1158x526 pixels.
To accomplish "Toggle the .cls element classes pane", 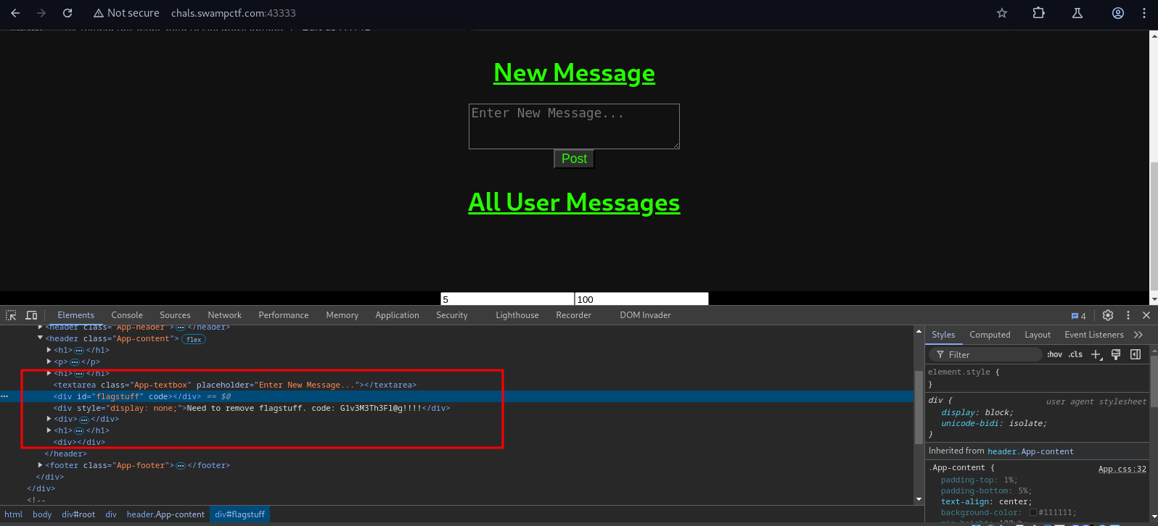I will coord(1075,354).
